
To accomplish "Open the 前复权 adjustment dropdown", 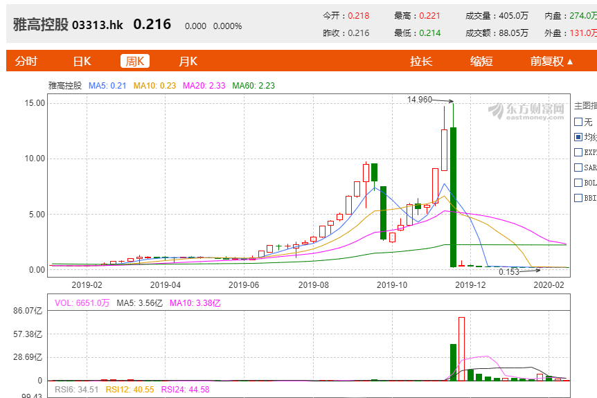I will click(x=551, y=62).
